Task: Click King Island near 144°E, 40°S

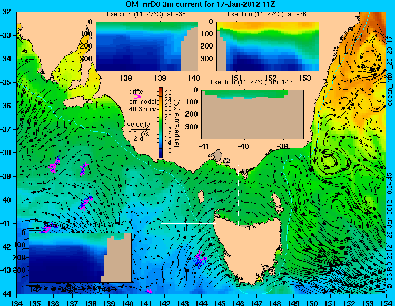Action: click(x=201, y=196)
